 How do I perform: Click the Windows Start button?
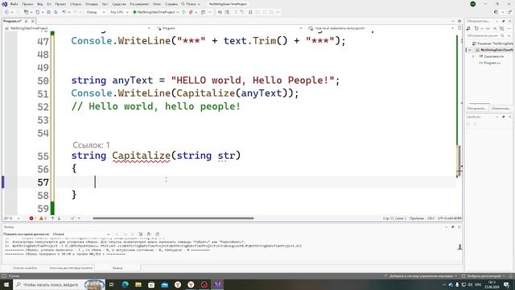(6, 284)
